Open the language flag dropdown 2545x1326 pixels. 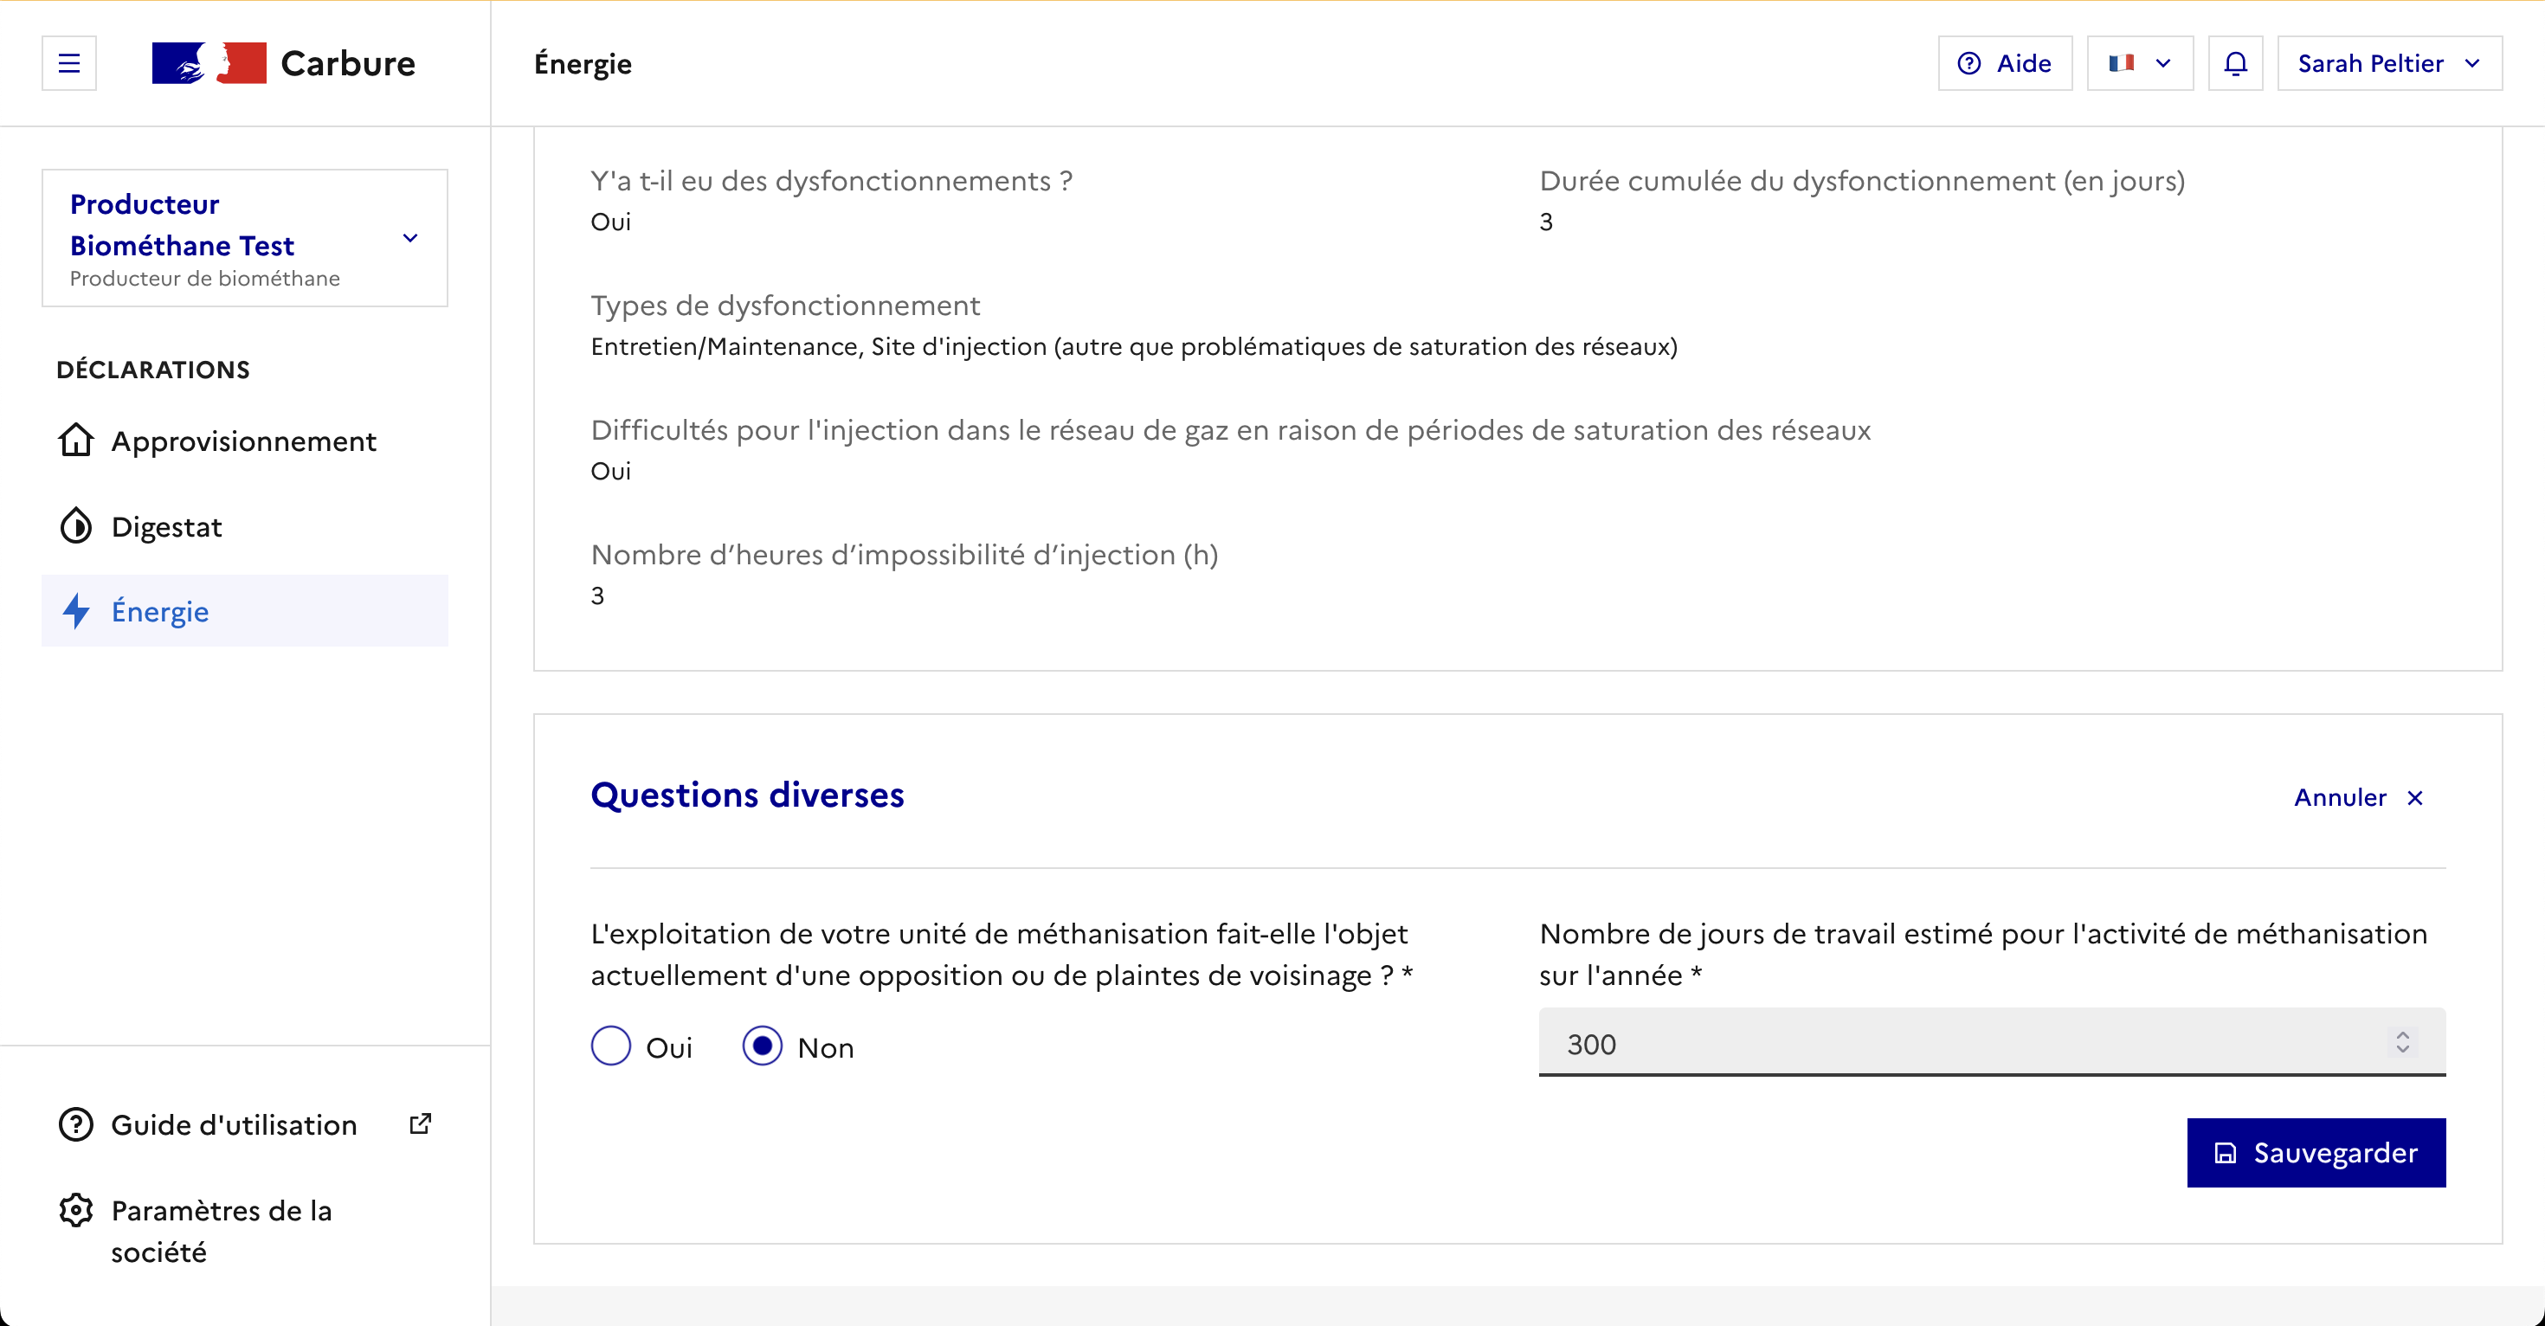point(2139,63)
